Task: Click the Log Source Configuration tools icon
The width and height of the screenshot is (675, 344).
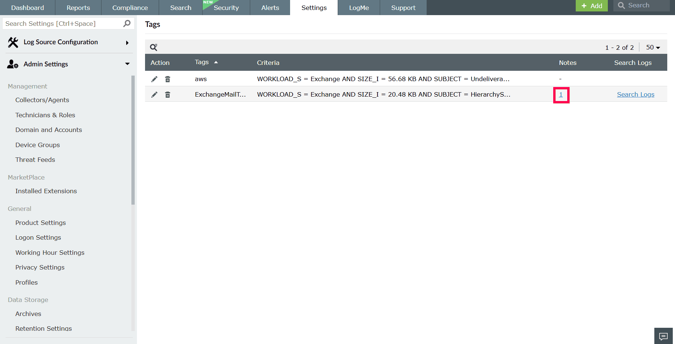Action: tap(13, 42)
